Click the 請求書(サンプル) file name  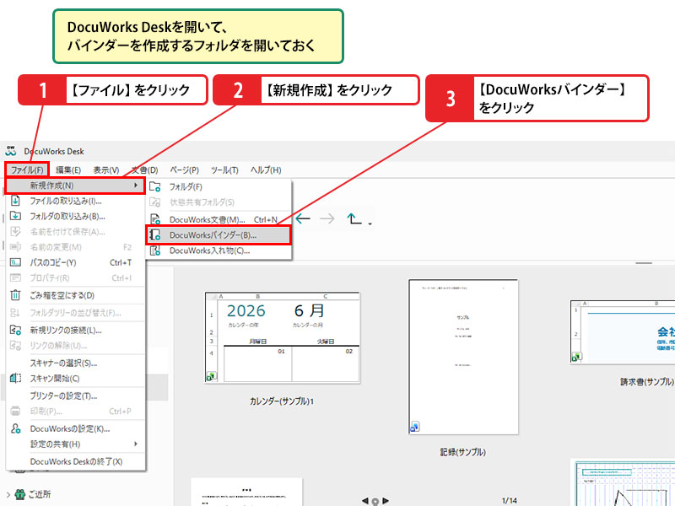pyautogui.click(x=646, y=381)
